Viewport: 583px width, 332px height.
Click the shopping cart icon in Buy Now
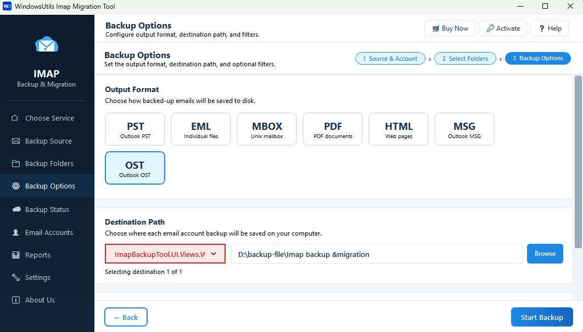point(435,28)
